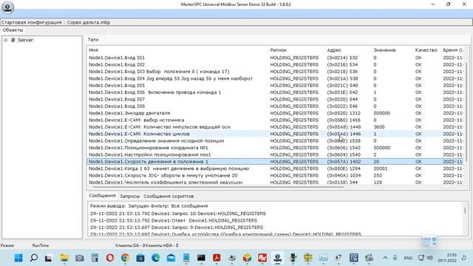473x266 pixels.
Task: Click log line Device1:Запрос 10:Device1:HOLDING_REGISTERS
Action: pos(178,214)
